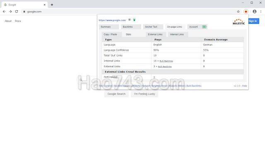
Task: Click the Google Search button
Action: pos(116,94)
